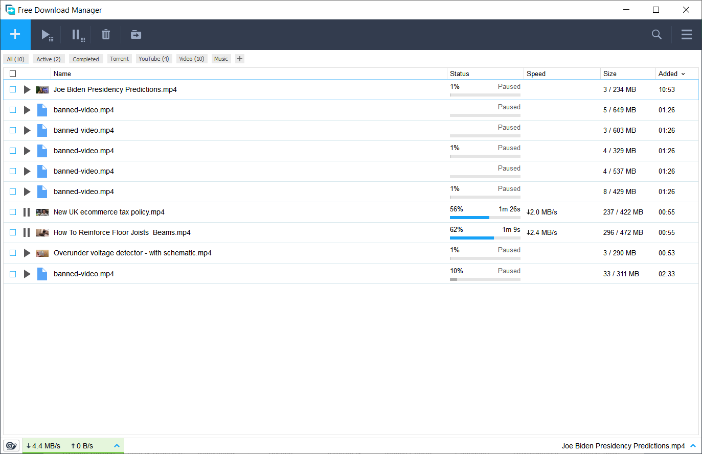Click the Floor Joists video thumbnail

click(x=42, y=232)
